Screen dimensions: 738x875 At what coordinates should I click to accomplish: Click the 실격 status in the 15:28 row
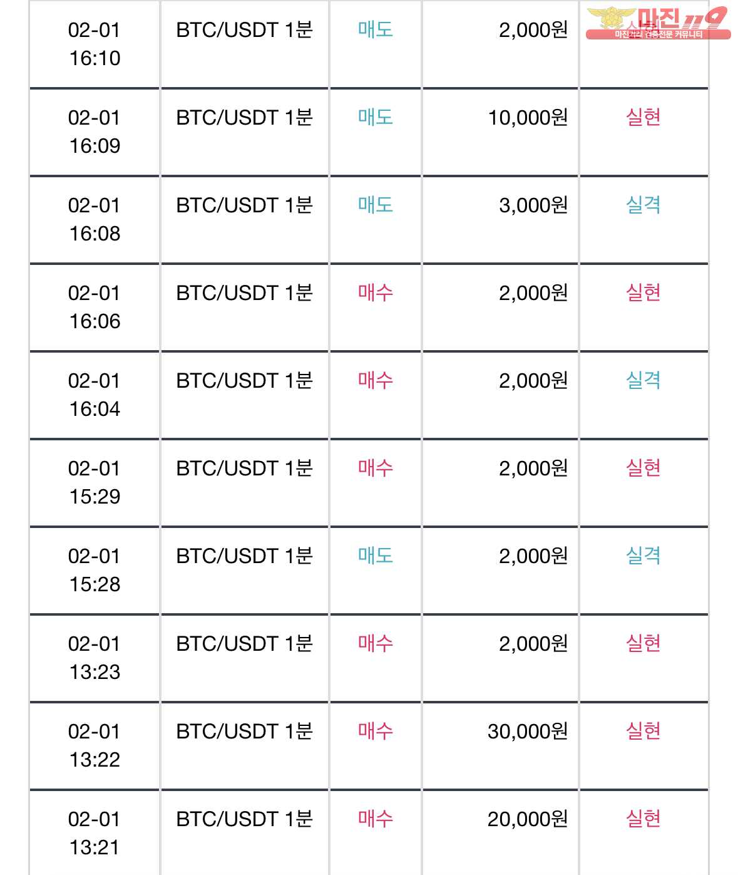coord(643,556)
